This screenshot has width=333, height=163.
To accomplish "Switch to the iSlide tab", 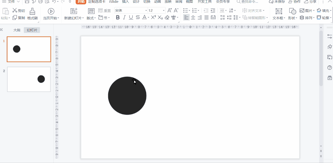I will pyautogui.click(x=113, y=2).
